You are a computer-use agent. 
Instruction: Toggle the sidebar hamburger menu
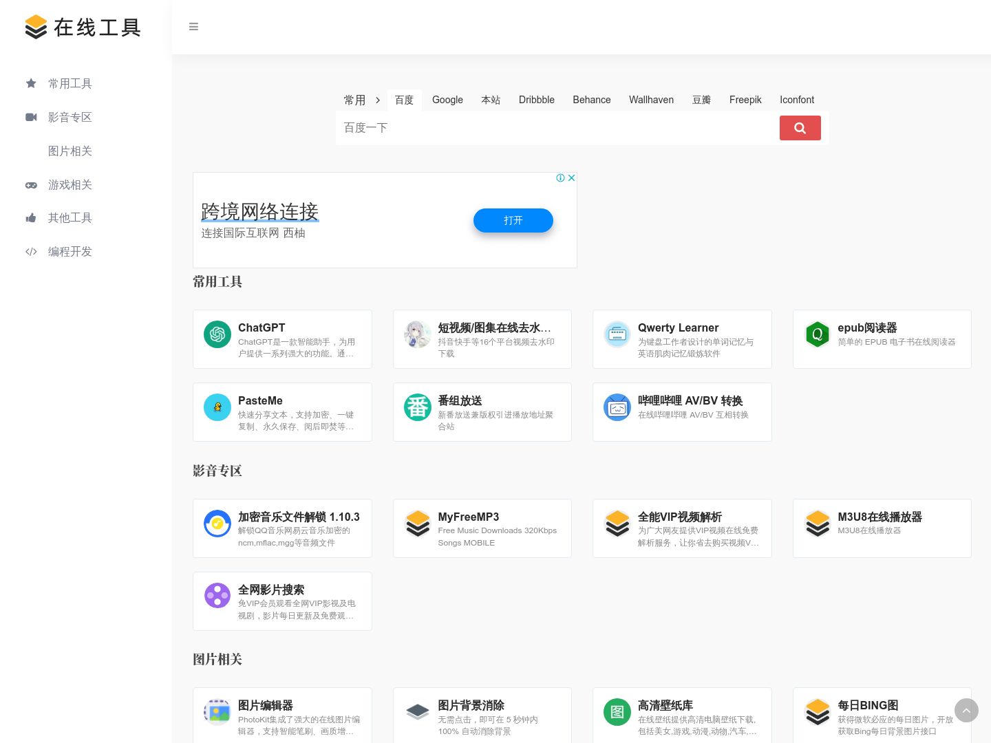[x=193, y=27]
